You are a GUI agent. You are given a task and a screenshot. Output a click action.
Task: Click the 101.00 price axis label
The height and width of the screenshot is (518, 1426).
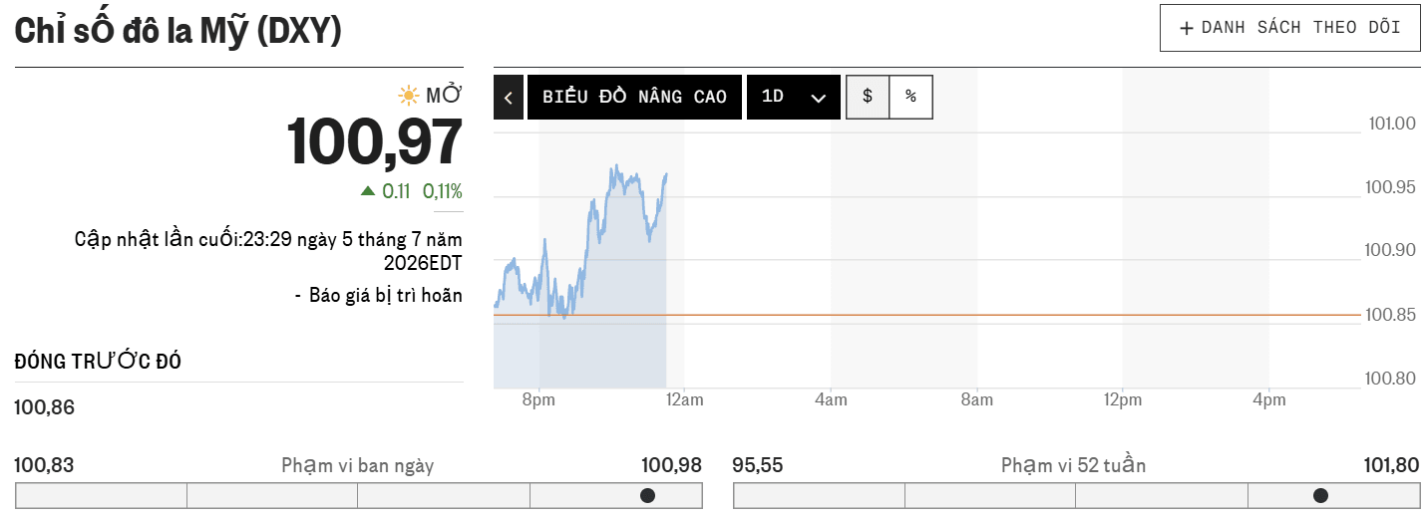pyautogui.click(x=1392, y=124)
